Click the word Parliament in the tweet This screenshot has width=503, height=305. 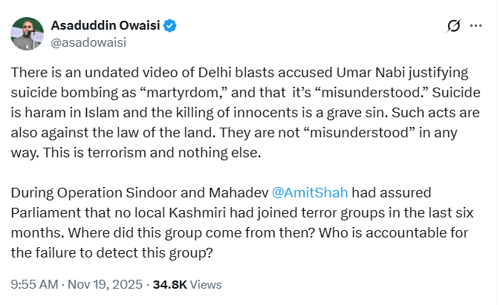tap(48, 211)
